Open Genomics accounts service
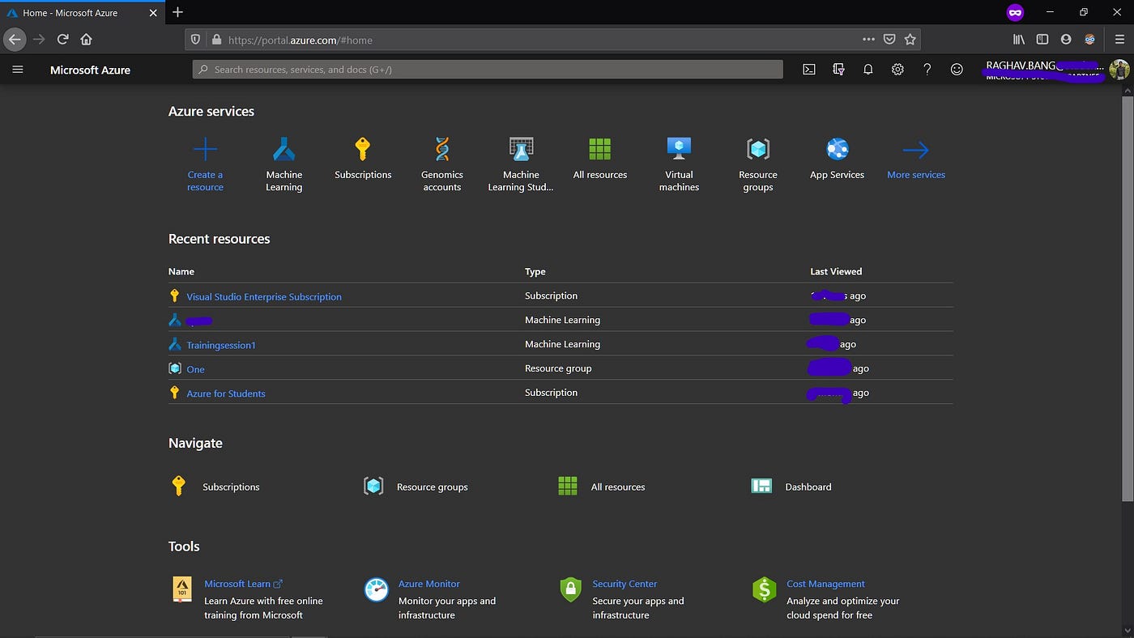Viewport: 1134px width, 638px height. pos(441,150)
